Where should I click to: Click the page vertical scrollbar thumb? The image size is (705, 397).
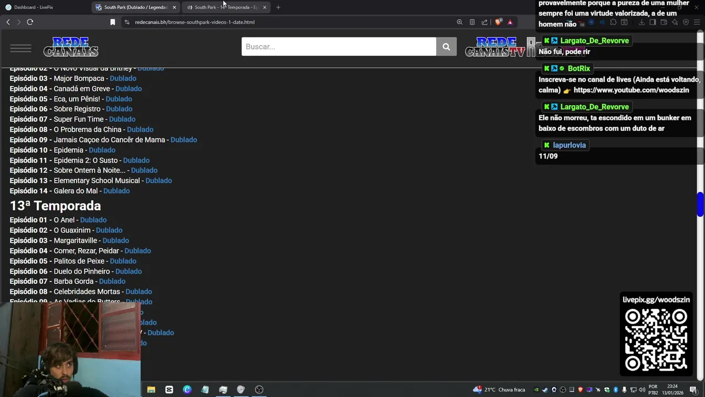click(x=700, y=205)
